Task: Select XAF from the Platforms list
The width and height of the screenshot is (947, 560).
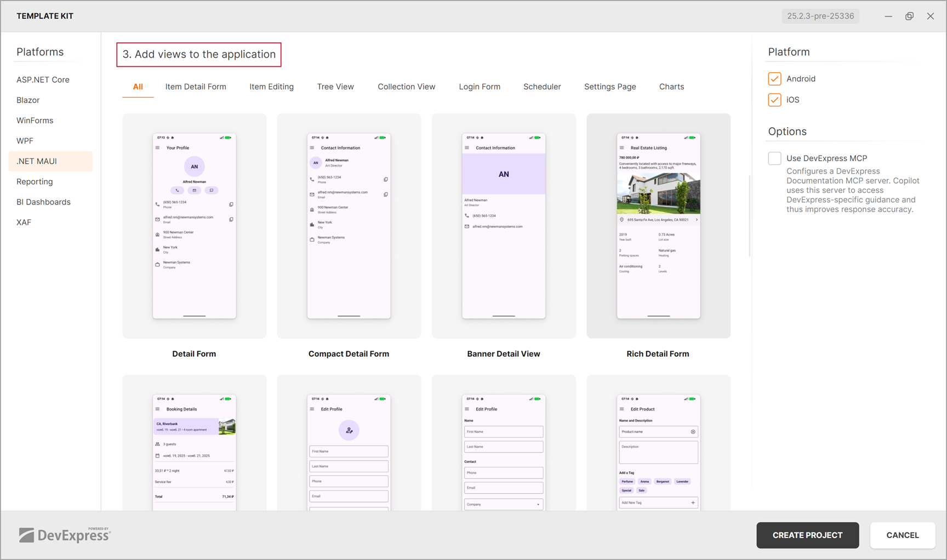Action: click(24, 222)
